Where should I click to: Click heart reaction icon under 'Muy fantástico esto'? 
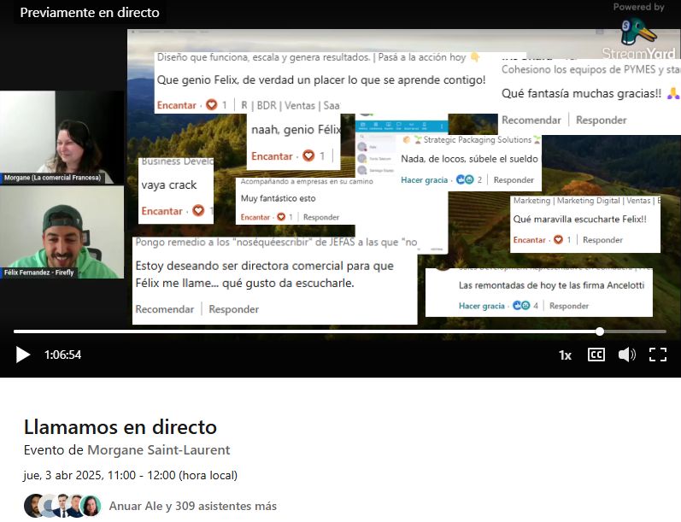click(281, 217)
